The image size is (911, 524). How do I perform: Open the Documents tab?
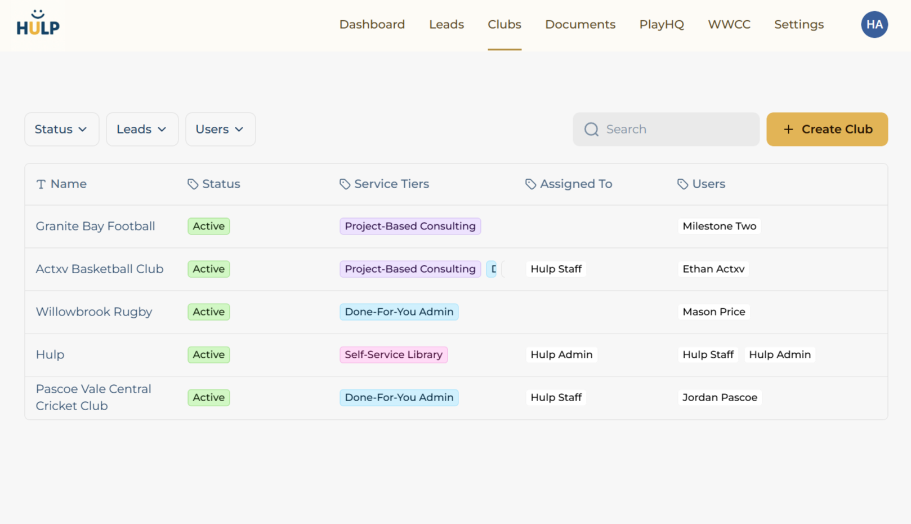(580, 24)
